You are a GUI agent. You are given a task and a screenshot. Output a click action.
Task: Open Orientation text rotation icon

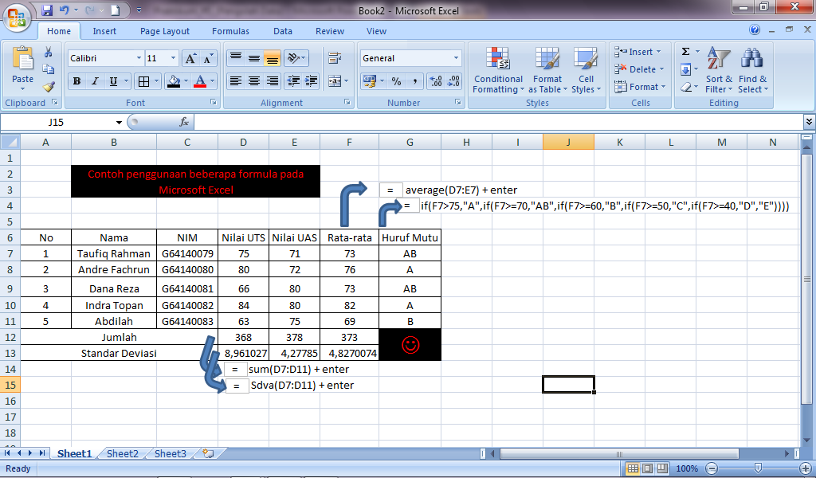tap(293, 57)
